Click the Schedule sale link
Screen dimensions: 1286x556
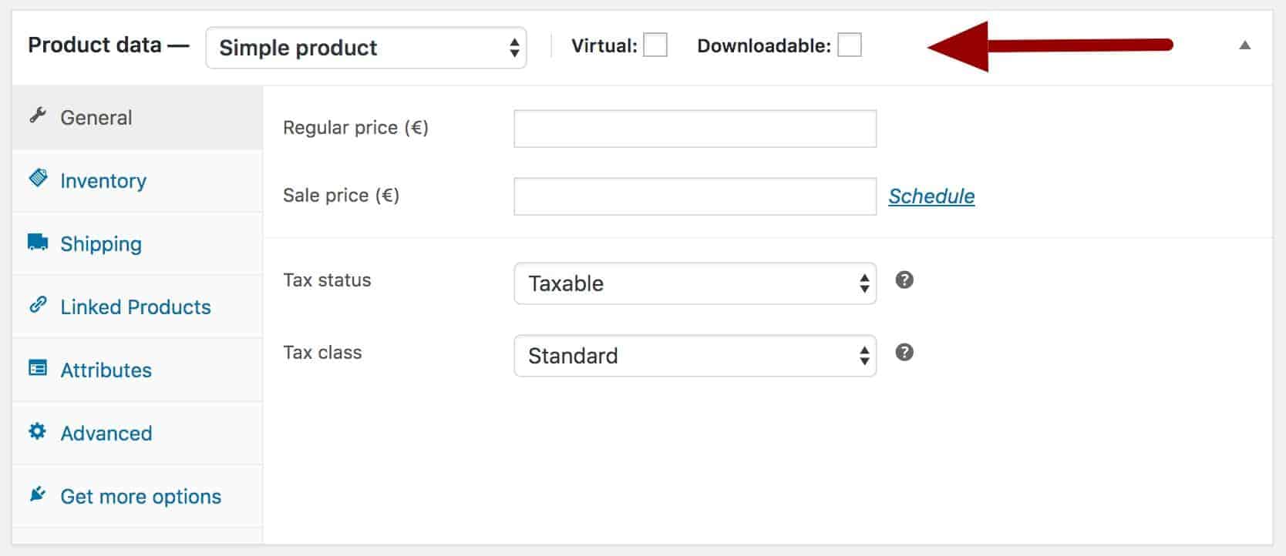point(931,196)
